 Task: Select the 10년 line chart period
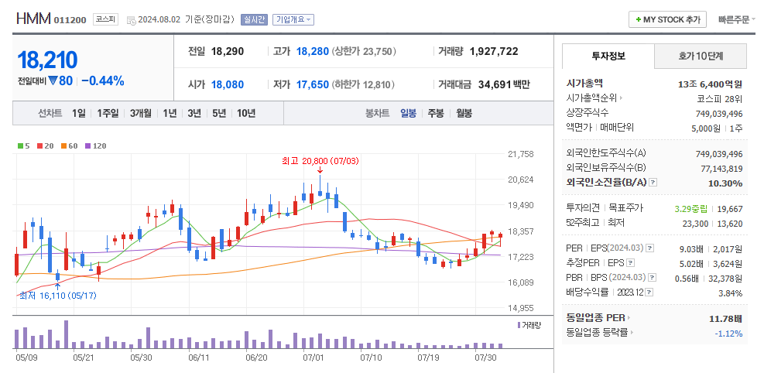tap(246, 114)
